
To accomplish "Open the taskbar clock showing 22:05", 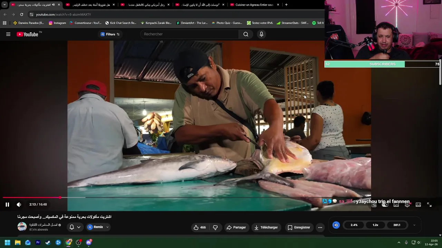I will click(x=432, y=242).
